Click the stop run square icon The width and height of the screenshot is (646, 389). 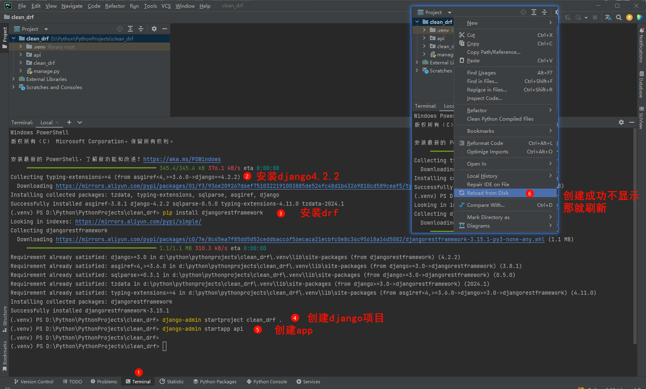click(595, 17)
